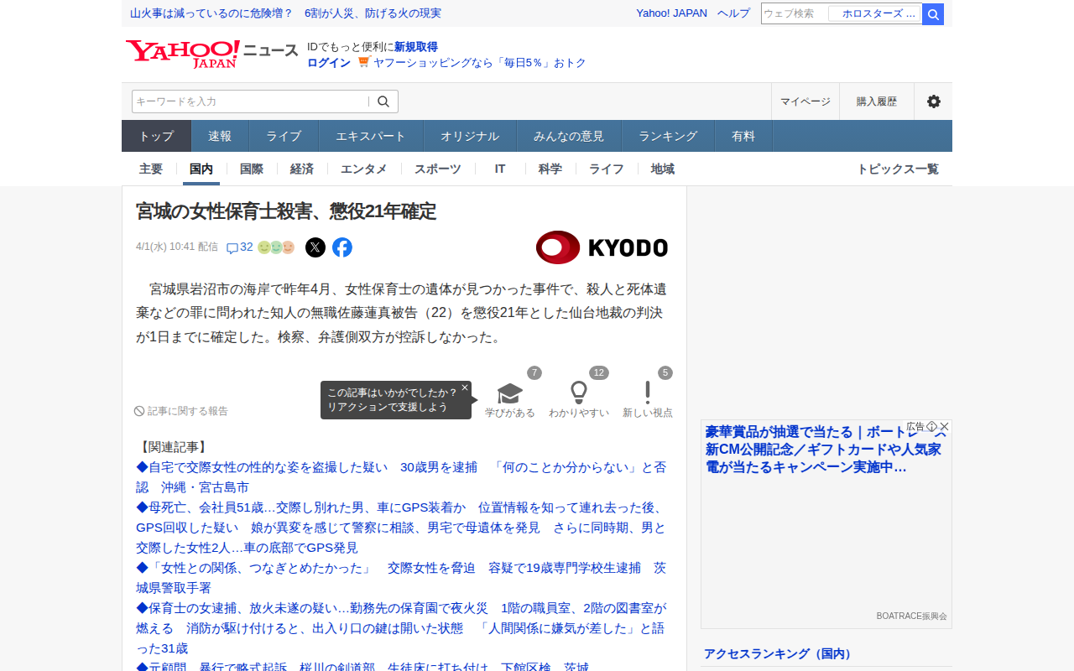Open the 有料 navigation tab

743,136
